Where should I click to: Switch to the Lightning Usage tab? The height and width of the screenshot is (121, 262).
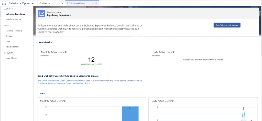click(x=77, y=3)
